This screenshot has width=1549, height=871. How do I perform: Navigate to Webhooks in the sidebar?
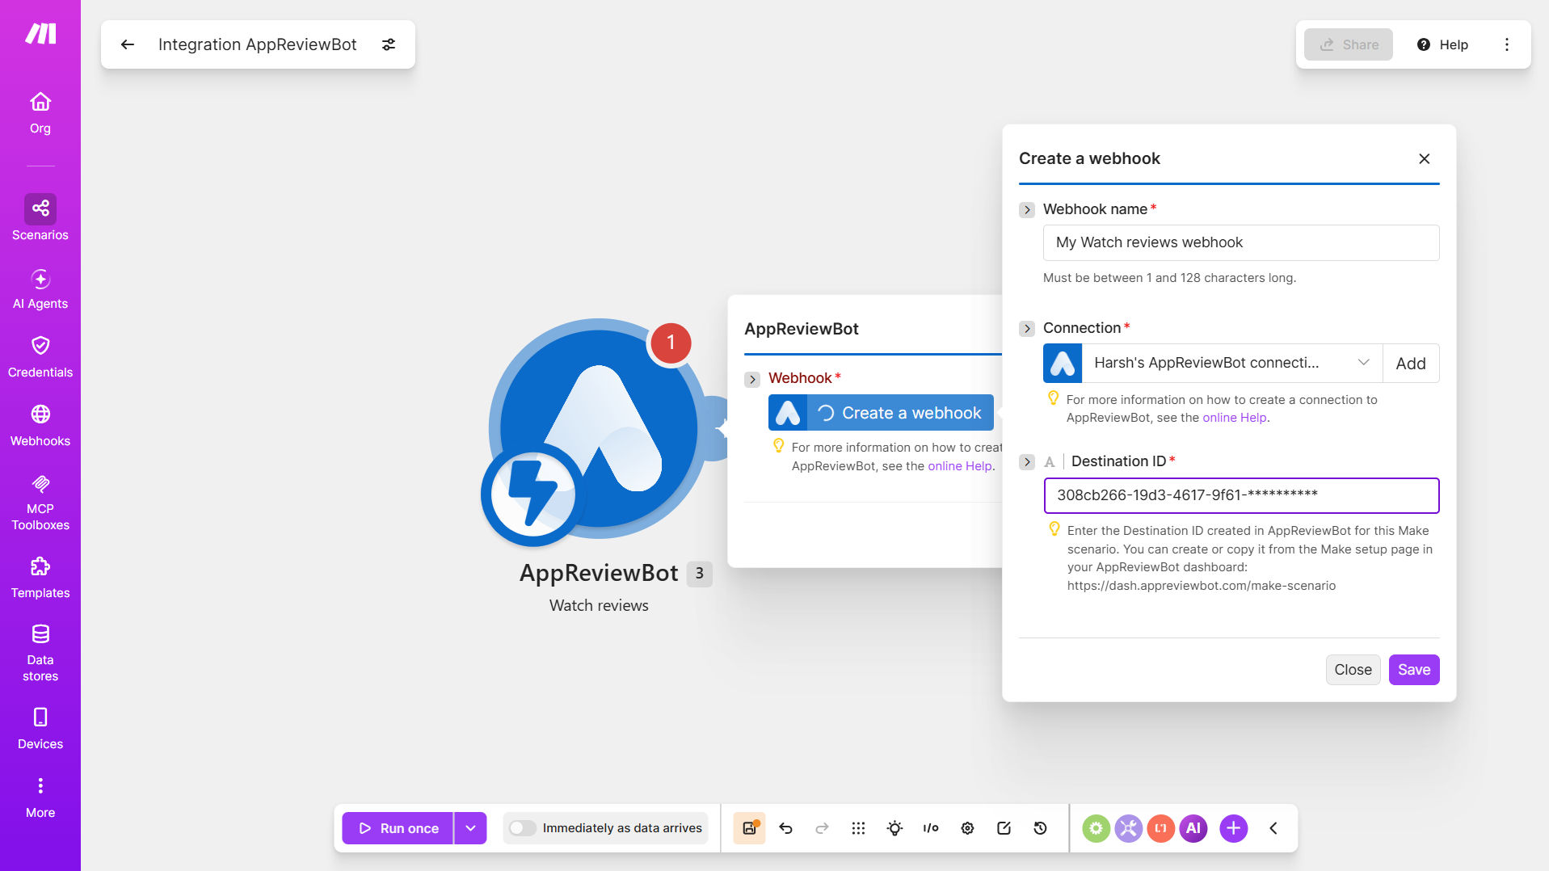coord(40,426)
